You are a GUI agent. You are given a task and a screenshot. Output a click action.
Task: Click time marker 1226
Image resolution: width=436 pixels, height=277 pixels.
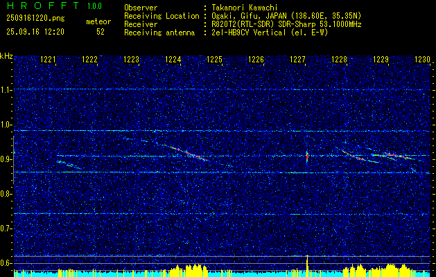[256, 59]
